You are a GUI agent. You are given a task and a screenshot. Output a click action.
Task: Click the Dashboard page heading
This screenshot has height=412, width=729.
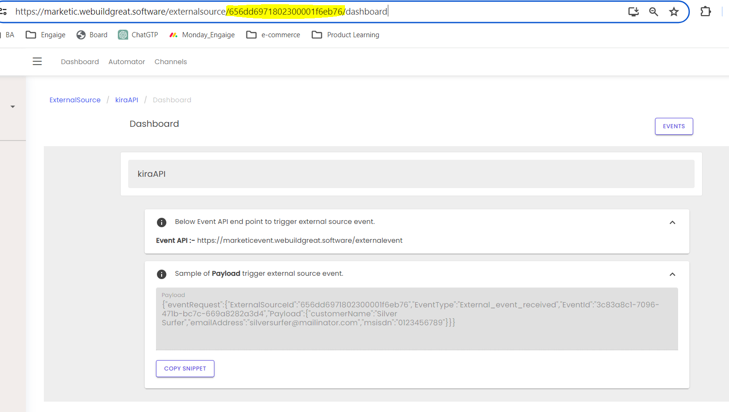(x=154, y=124)
